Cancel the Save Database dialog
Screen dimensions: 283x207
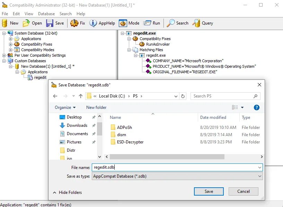point(243,191)
